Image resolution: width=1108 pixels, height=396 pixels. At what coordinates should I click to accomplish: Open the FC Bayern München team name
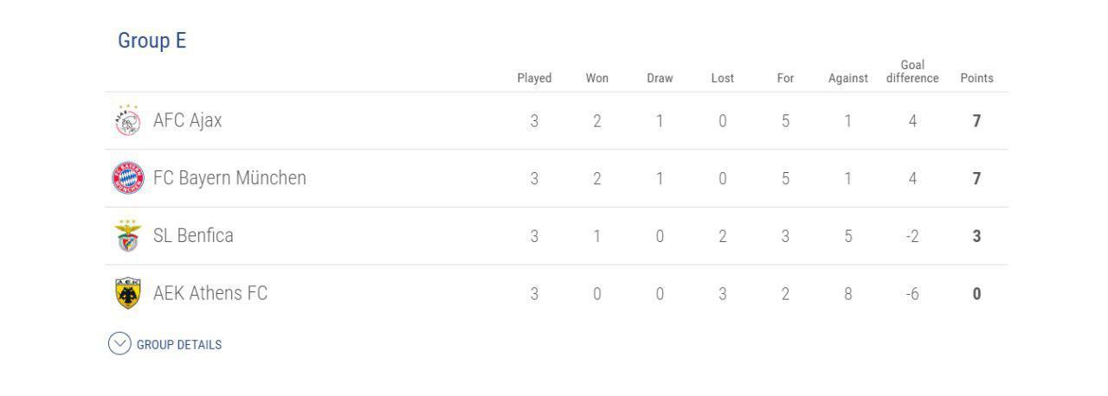click(x=229, y=178)
